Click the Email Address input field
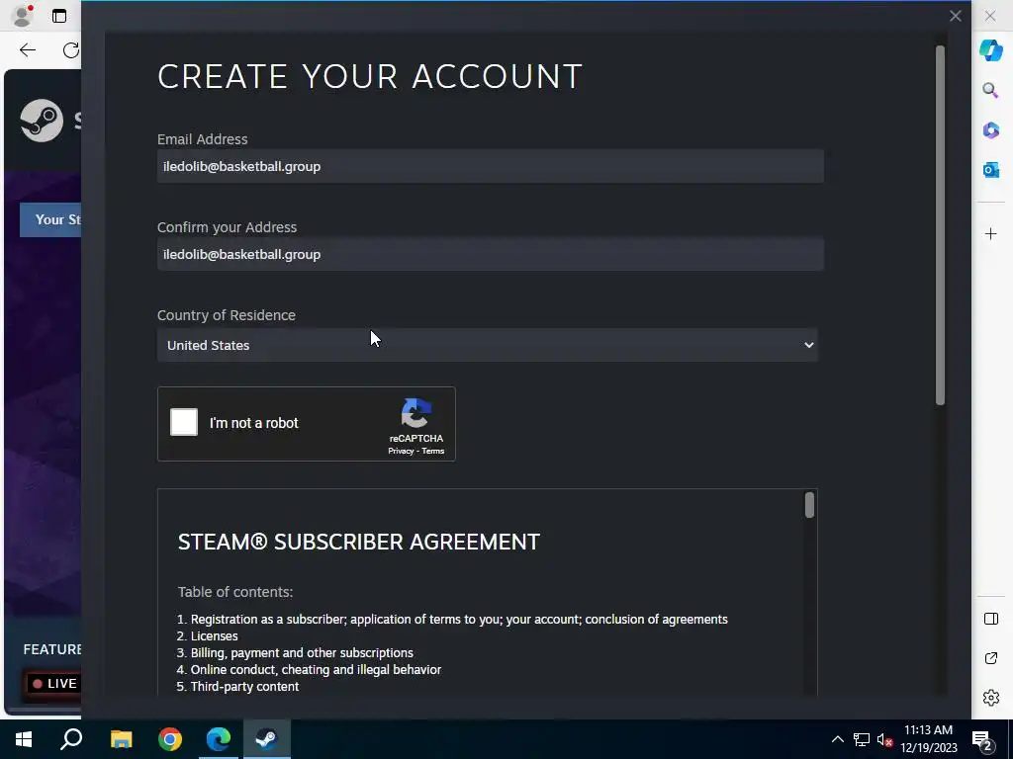Image resolution: width=1013 pixels, height=759 pixels. (491, 166)
